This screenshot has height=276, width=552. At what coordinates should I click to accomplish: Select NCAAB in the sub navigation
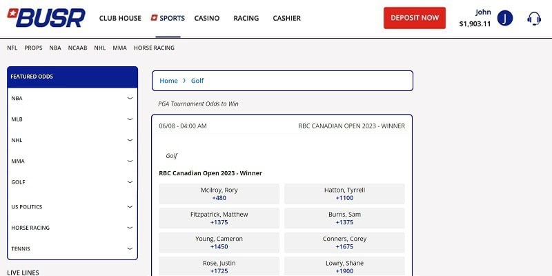78,48
